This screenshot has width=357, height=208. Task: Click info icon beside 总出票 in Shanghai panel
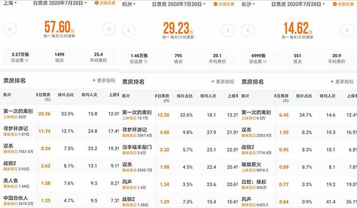coord(27,61)
